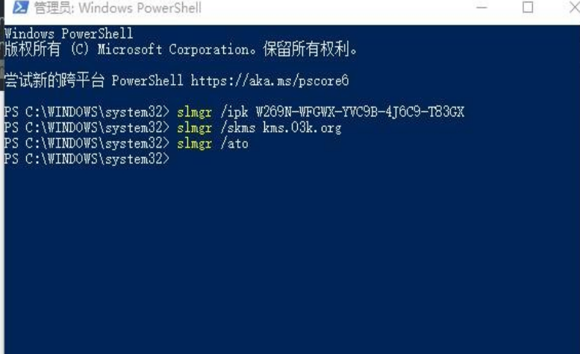Close the PowerShell window
The image size is (580, 354).
pyautogui.click(x=569, y=8)
